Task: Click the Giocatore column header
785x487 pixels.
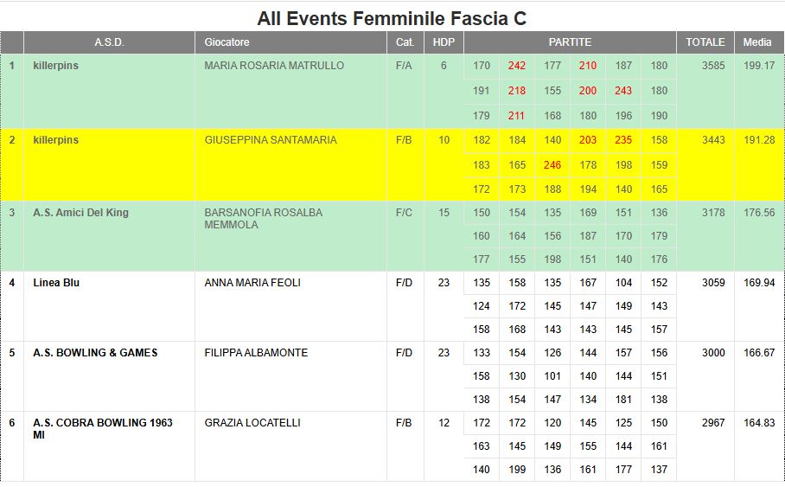Action: click(227, 42)
